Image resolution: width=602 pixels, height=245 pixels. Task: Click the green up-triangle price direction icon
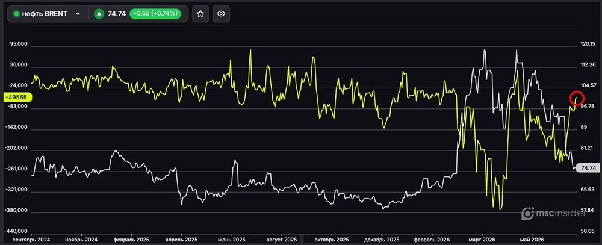pos(99,14)
